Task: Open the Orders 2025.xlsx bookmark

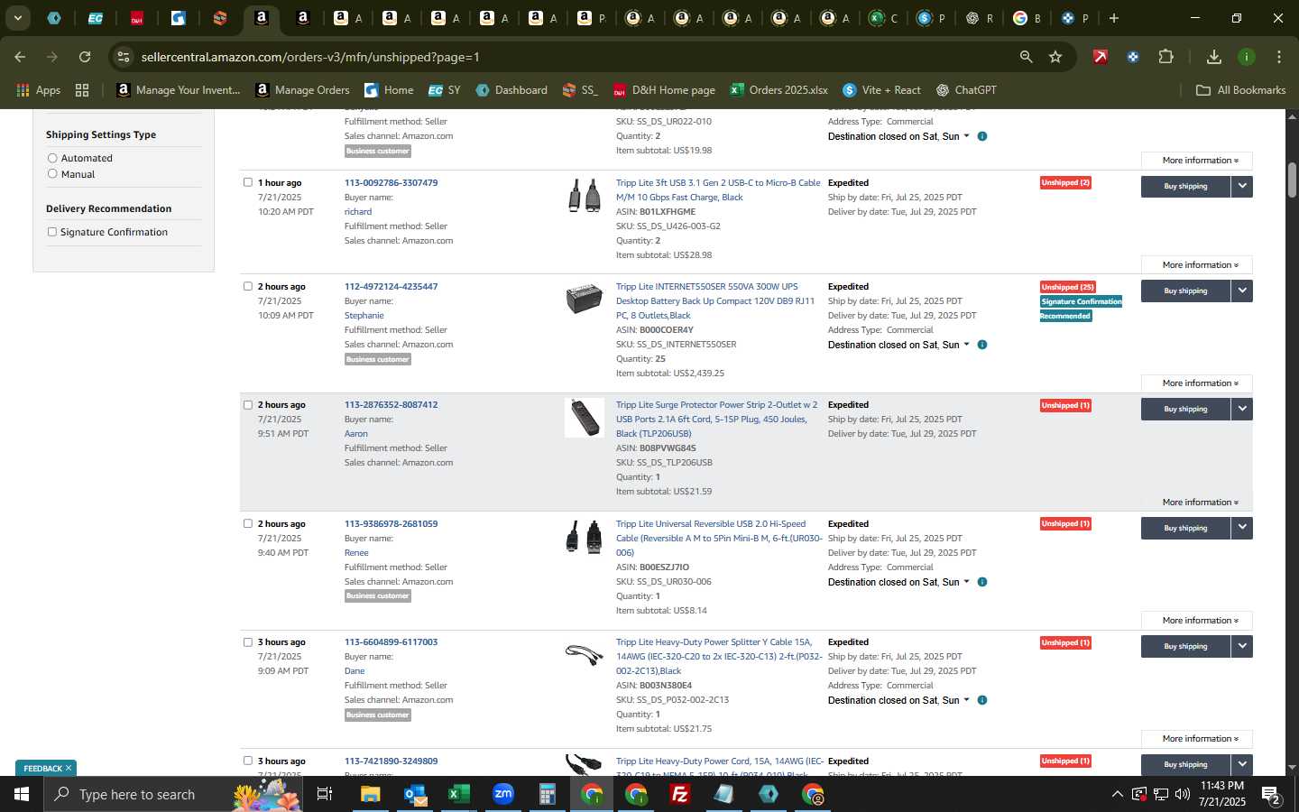Action: click(x=778, y=90)
